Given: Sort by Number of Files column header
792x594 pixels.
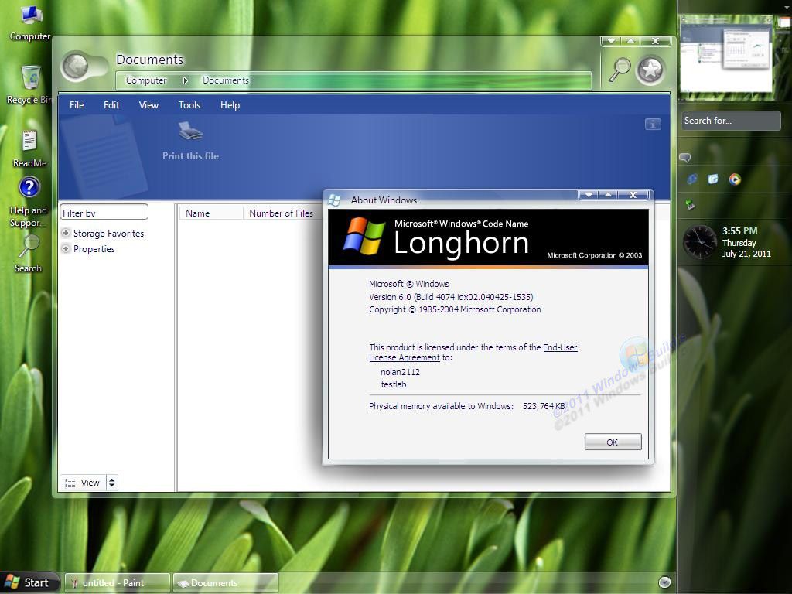Looking at the screenshot, I should (x=282, y=213).
